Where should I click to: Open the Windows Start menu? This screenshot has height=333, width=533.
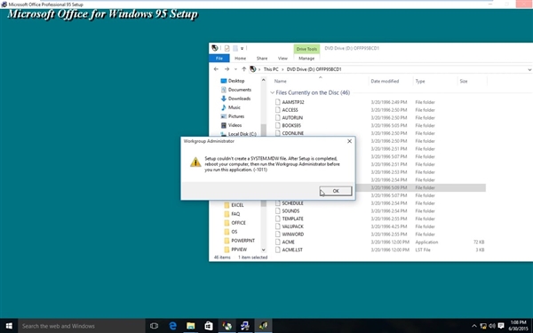[x=9, y=326]
